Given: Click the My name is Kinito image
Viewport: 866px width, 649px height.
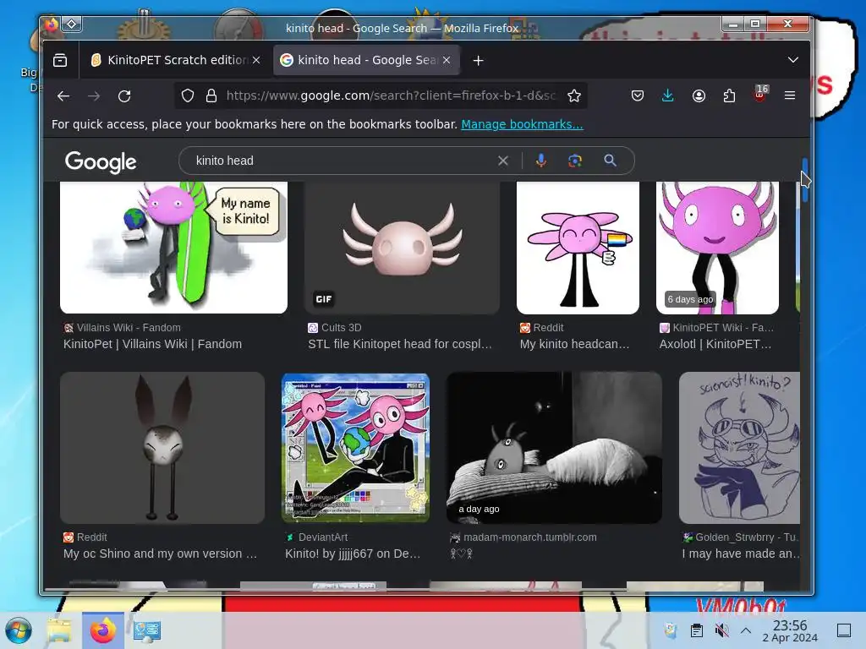Looking at the screenshot, I should tap(173, 248).
